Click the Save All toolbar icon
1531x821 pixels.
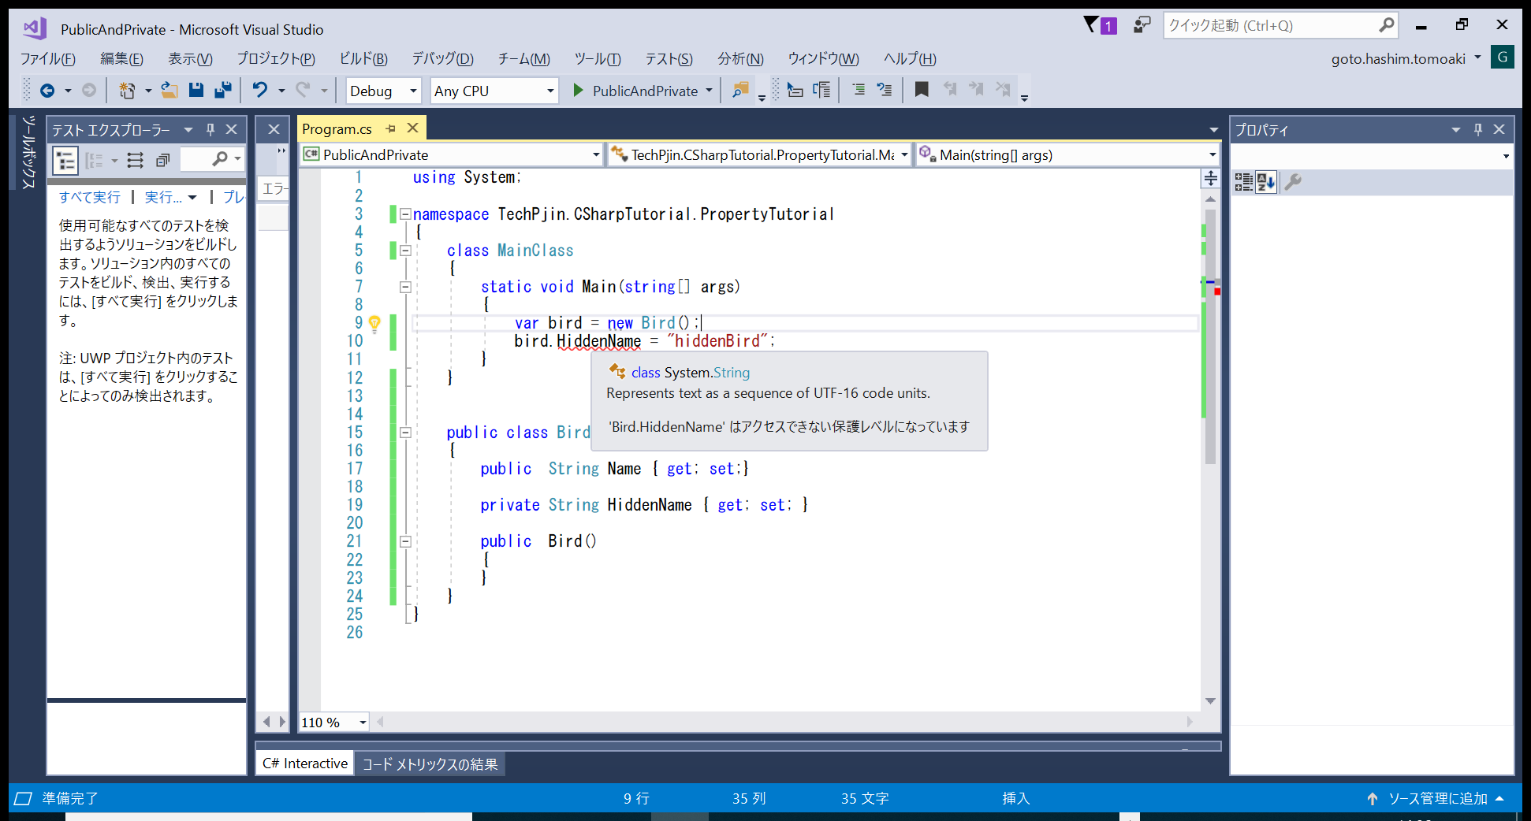pos(223,91)
